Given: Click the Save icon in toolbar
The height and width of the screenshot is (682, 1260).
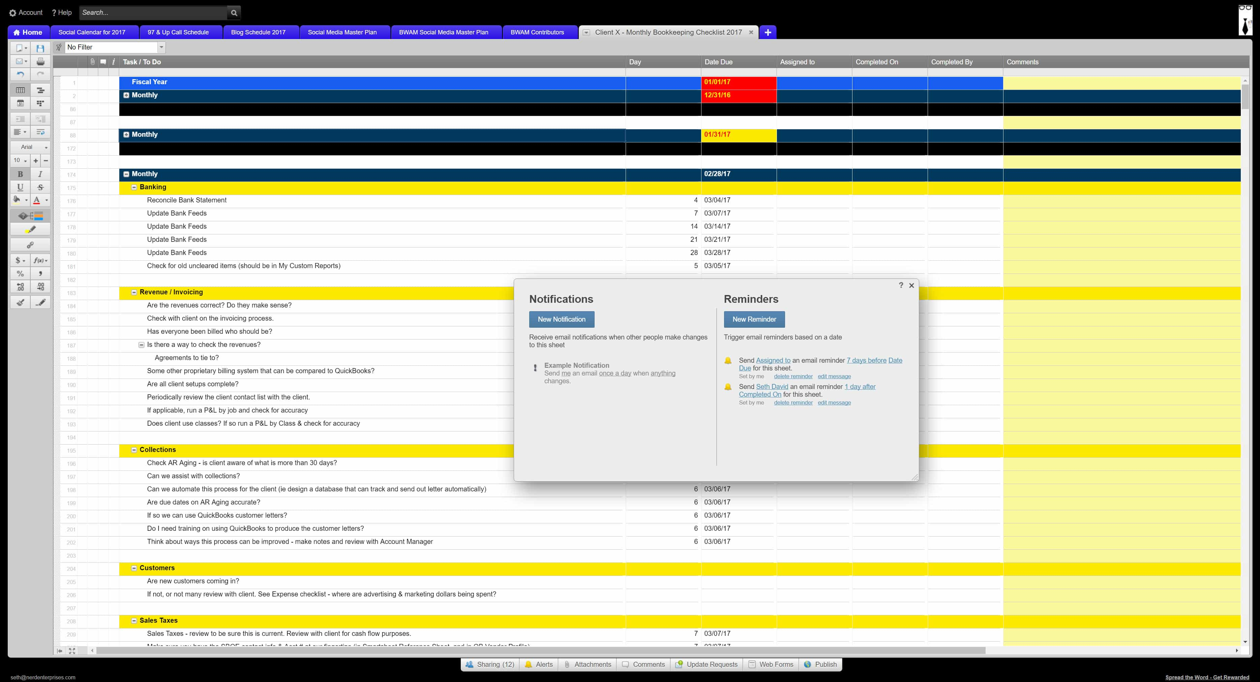Looking at the screenshot, I should point(40,48).
